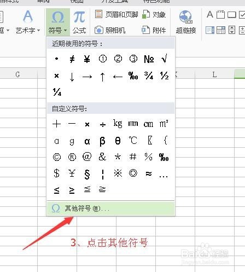
Task: Insert the mm unit symbol
Action: pos(133,124)
